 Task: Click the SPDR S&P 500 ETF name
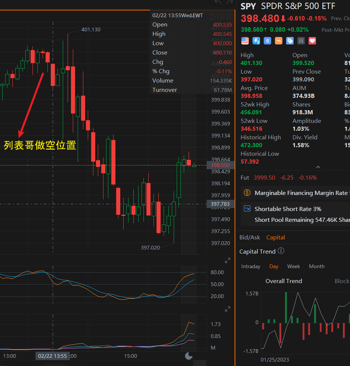point(298,6)
